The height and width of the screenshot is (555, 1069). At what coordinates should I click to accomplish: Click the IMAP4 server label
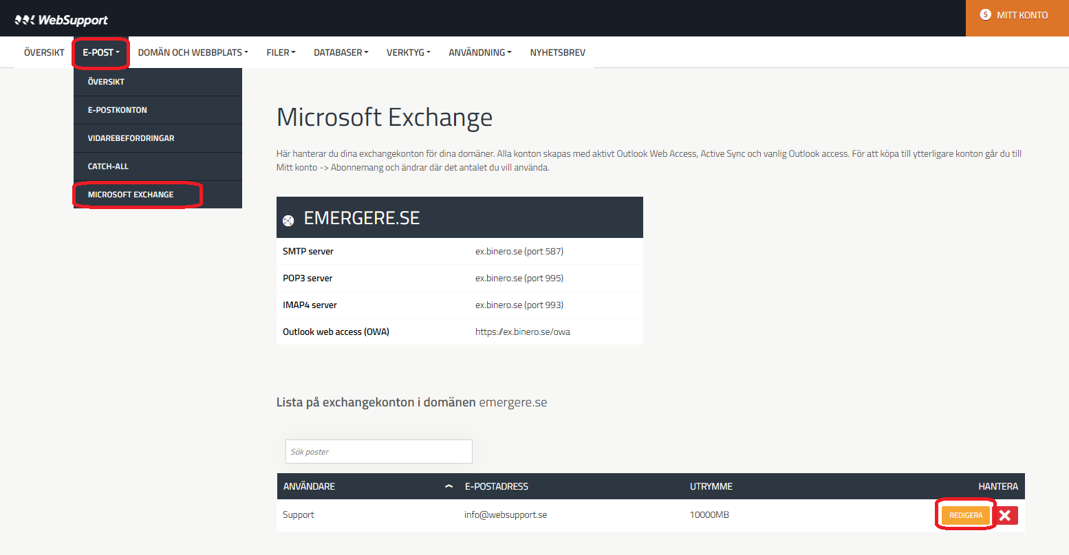tap(310, 305)
